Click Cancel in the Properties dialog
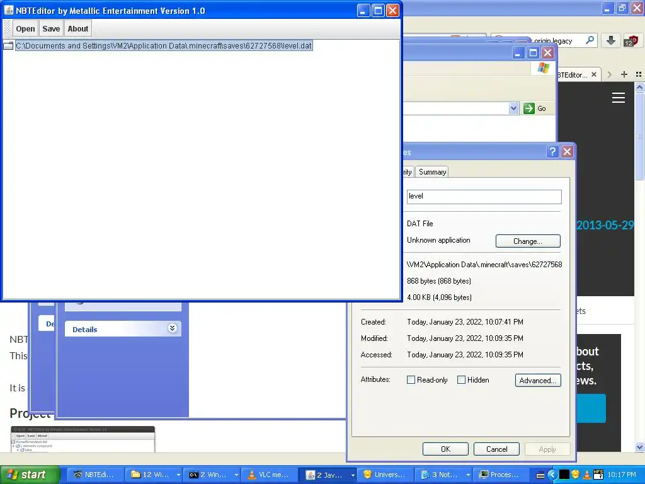The image size is (645, 484). (x=496, y=449)
